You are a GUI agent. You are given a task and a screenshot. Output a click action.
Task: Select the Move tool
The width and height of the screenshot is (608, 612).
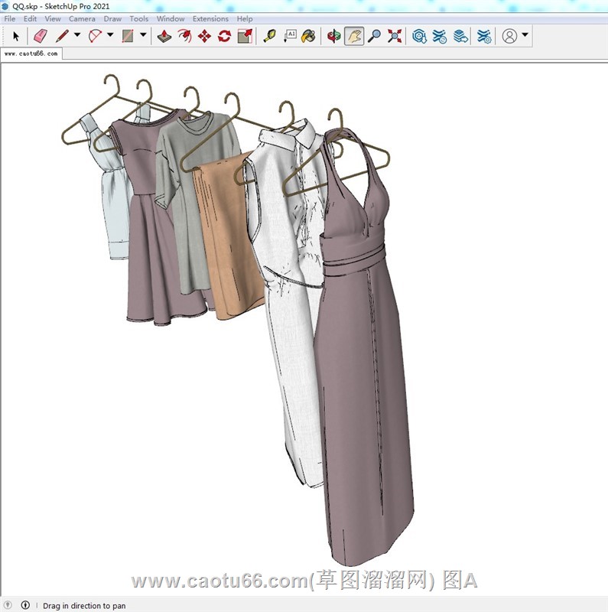204,36
